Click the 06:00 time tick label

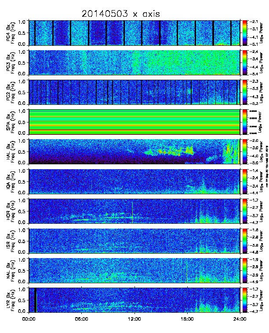(82, 319)
